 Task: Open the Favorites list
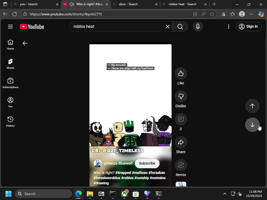(x=233, y=14)
